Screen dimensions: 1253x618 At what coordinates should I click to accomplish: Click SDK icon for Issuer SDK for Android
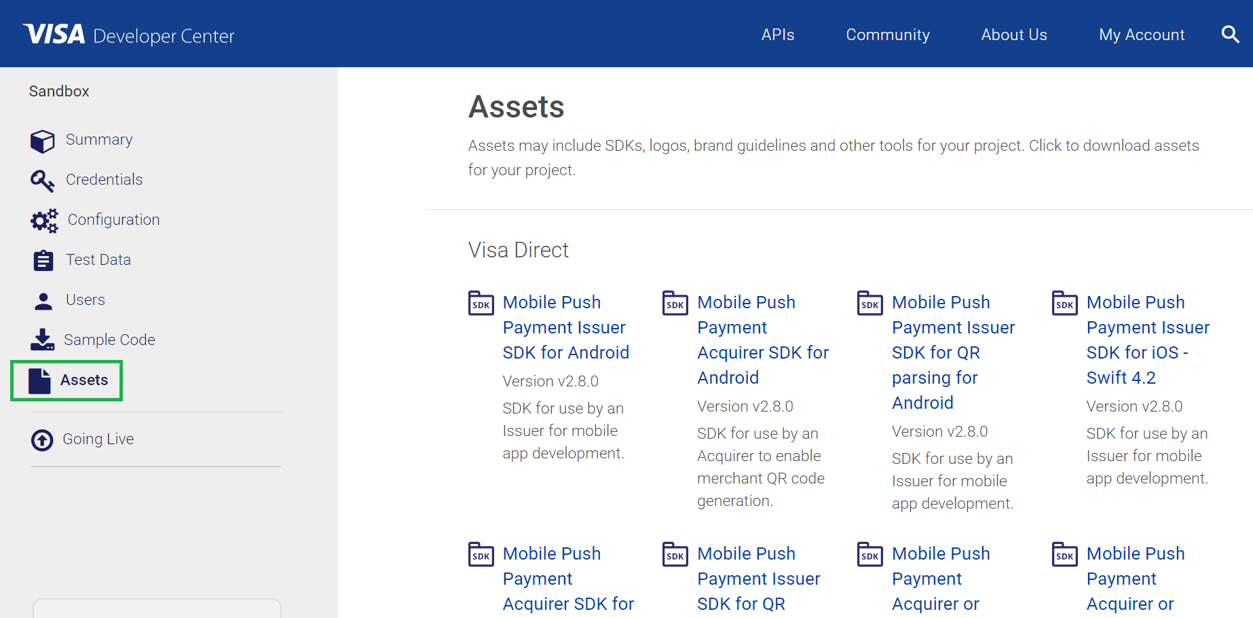481,303
